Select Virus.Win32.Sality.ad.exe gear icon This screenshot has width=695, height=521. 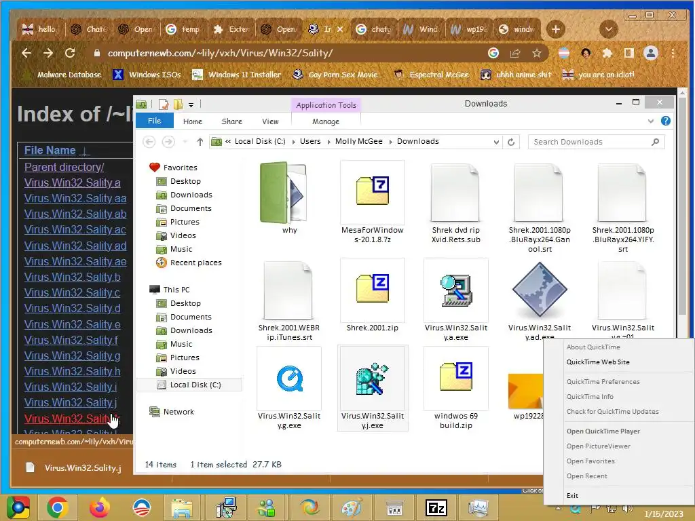(540, 289)
